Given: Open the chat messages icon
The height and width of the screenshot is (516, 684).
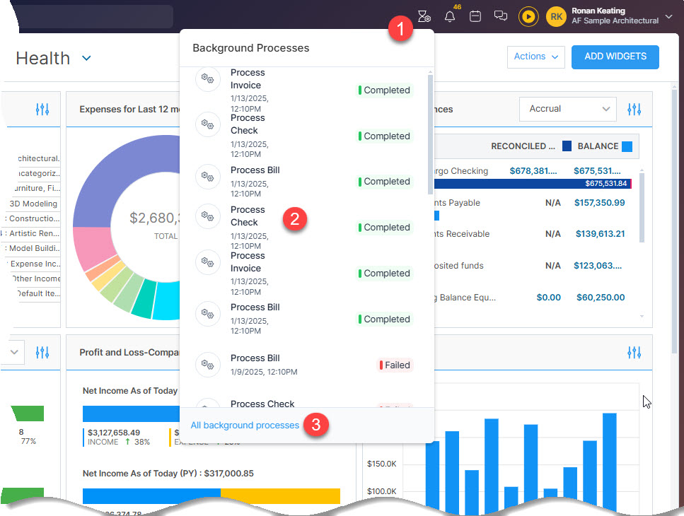Looking at the screenshot, I should [x=500, y=16].
